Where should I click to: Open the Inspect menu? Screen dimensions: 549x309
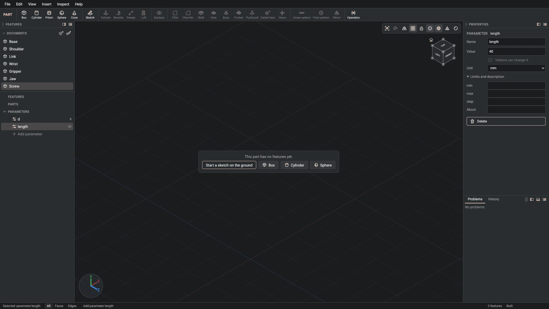[63, 4]
